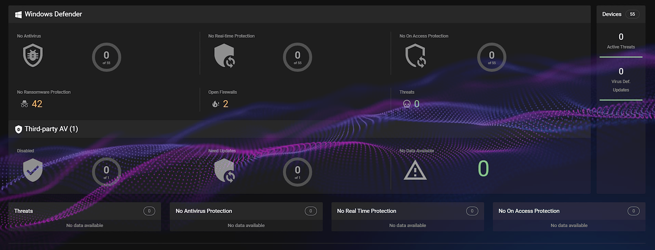The width and height of the screenshot is (655, 250).
Task: Open the No Real-time Protection 0 of 55 gauge
Action: click(298, 57)
